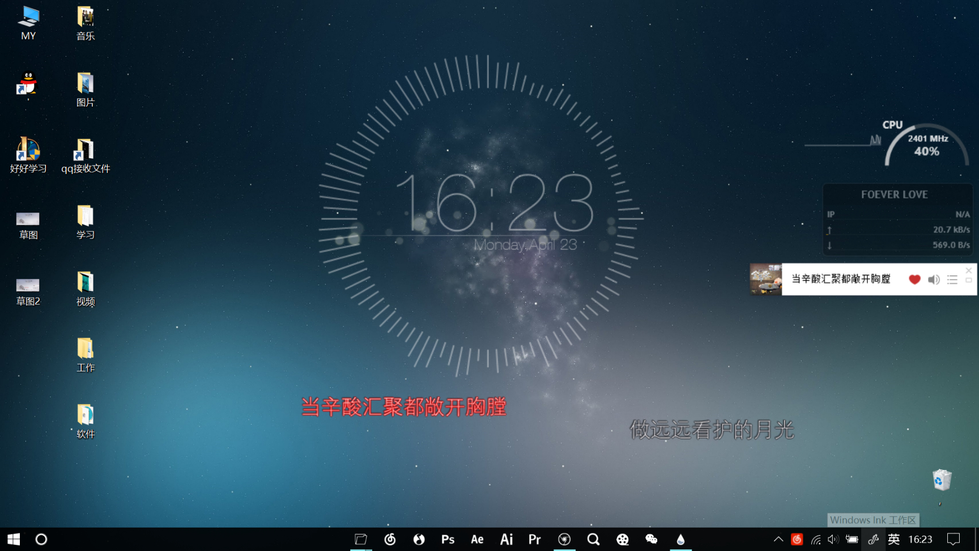Screen dimensions: 979x551
Task: Launch Illustrator from the taskbar
Action: (x=506, y=539)
